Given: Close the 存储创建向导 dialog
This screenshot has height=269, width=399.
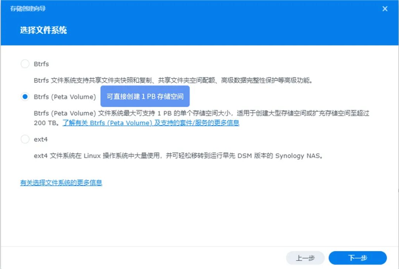Looking at the screenshot, I should tap(385, 8).
